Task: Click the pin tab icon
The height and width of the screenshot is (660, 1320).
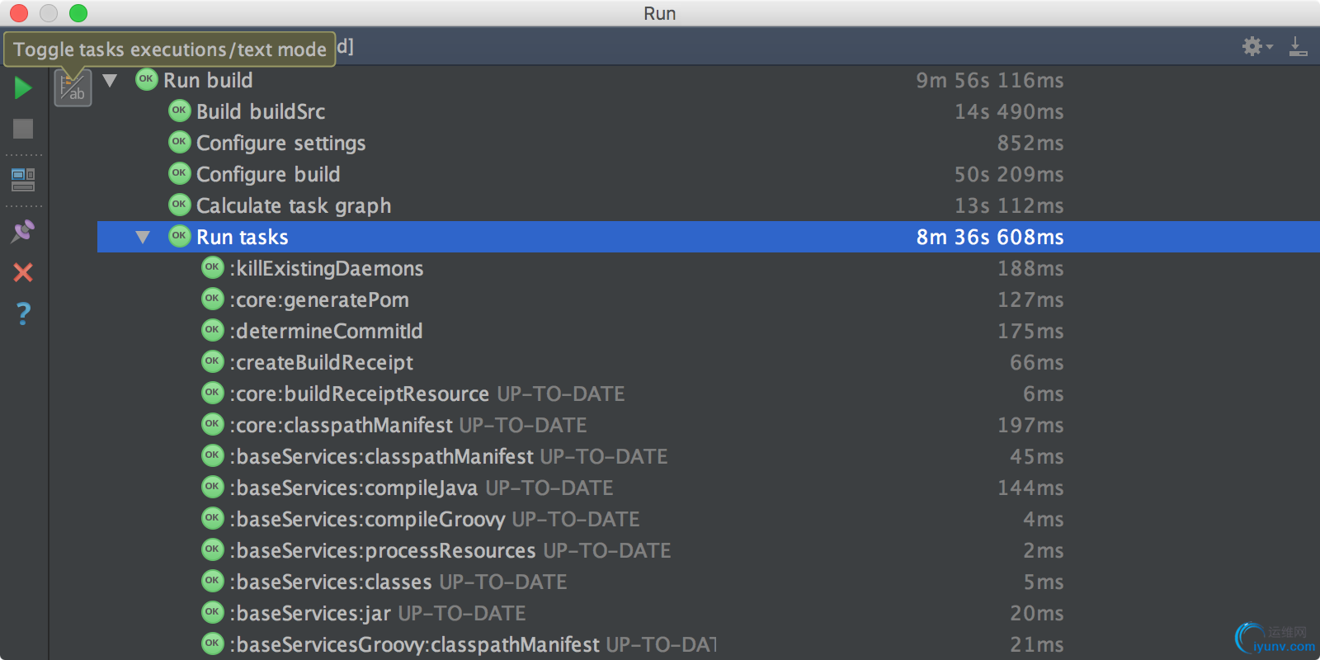Action: (23, 231)
